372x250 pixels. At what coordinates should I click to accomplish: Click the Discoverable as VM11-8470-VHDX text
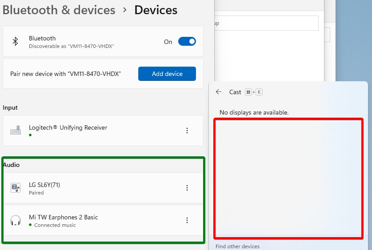point(72,46)
